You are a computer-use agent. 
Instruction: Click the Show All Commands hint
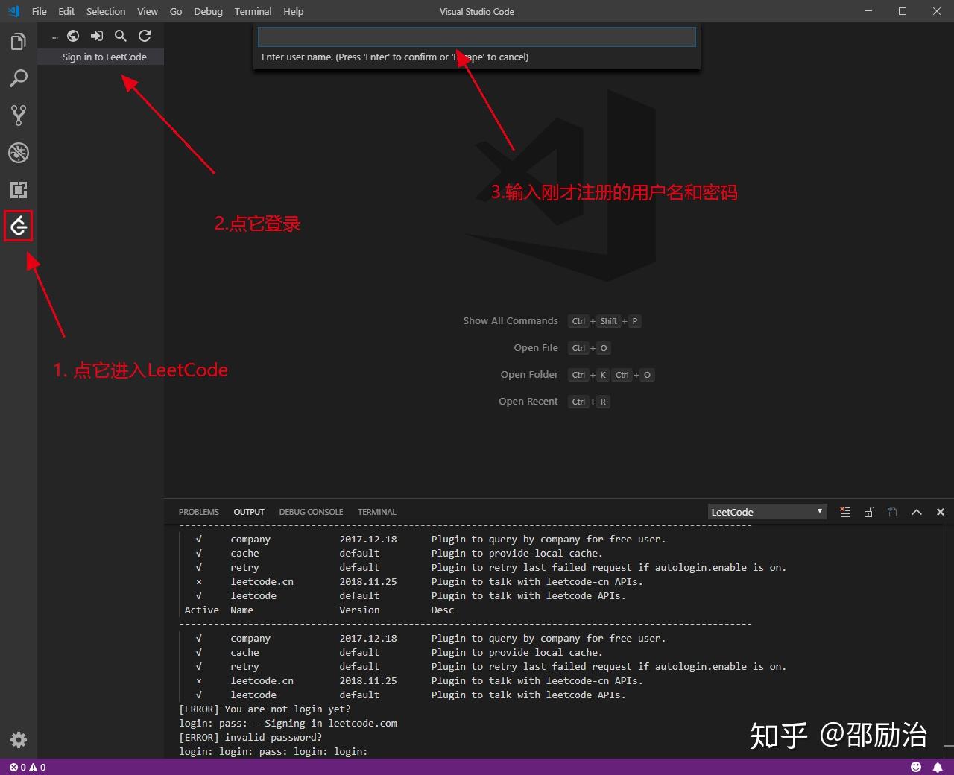[x=511, y=320]
